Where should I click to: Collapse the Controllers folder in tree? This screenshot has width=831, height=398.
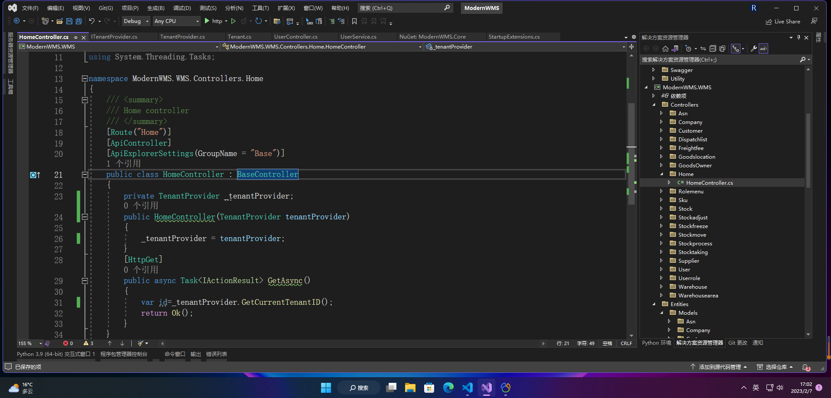point(654,104)
